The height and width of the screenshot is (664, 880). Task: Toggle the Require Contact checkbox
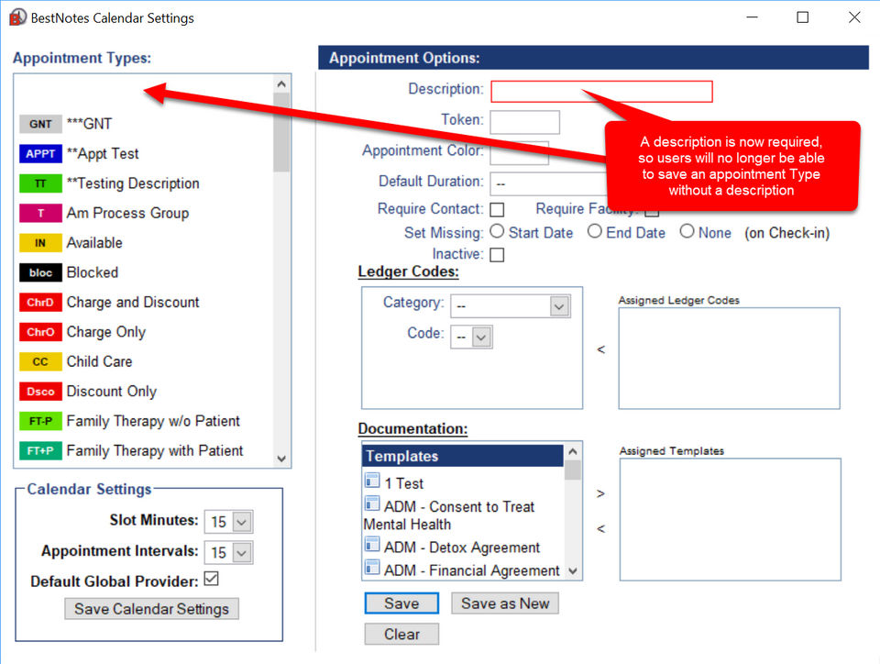[x=497, y=210]
